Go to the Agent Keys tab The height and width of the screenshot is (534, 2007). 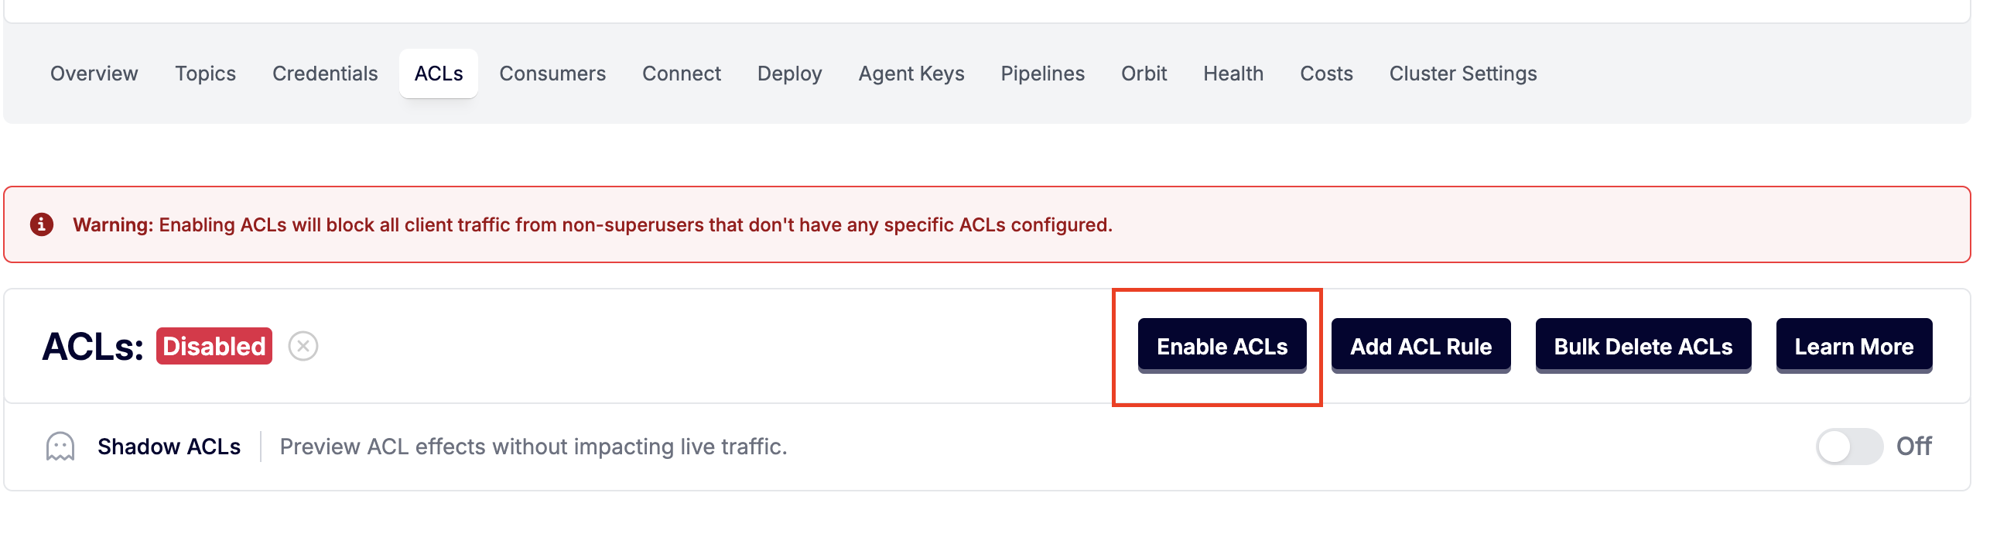point(911,74)
